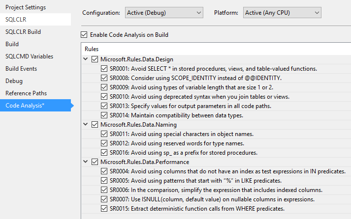Select the Build Events tab
The image size is (351, 219).
point(21,69)
